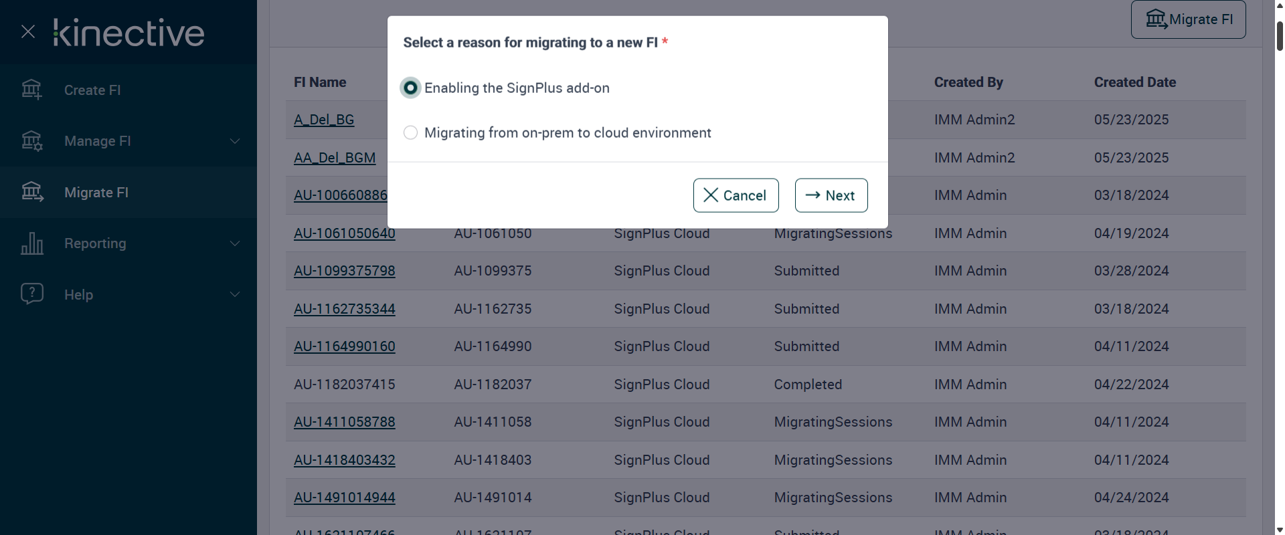The height and width of the screenshot is (535, 1285).
Task: Open Migrate FI in the sidebar
Action: pyautogui.click(x=96, y=193)
